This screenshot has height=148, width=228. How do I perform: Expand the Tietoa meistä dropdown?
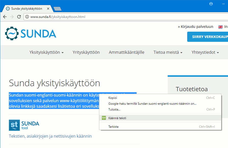168,52
